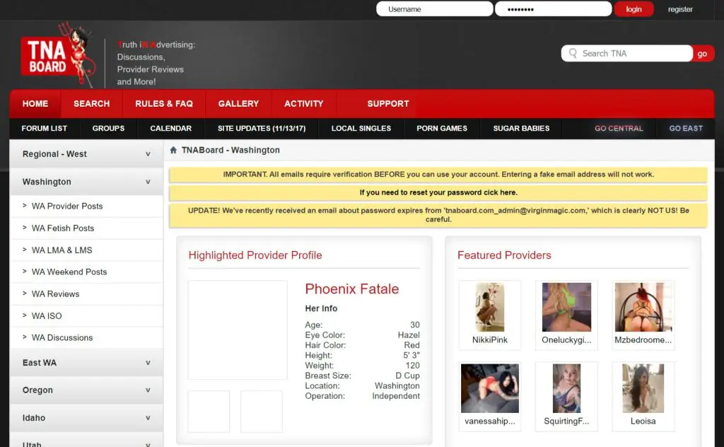Open WA LMA & LMS
Image resolution: width=724 pixels, height=447 pixels.
click(x=86, y=250)
